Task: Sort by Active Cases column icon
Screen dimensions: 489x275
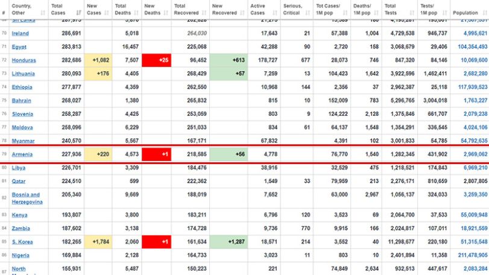Action: click(275, 13)
